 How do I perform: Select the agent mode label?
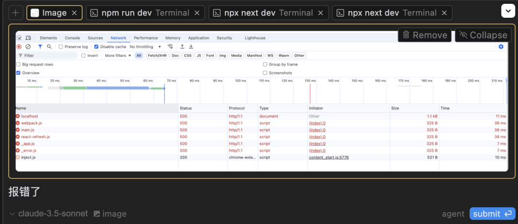coord(453,214)
